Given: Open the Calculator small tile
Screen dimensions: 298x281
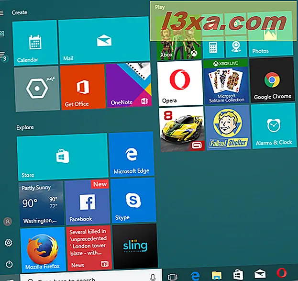Looking at the screenshot, I should click(213, 47).
